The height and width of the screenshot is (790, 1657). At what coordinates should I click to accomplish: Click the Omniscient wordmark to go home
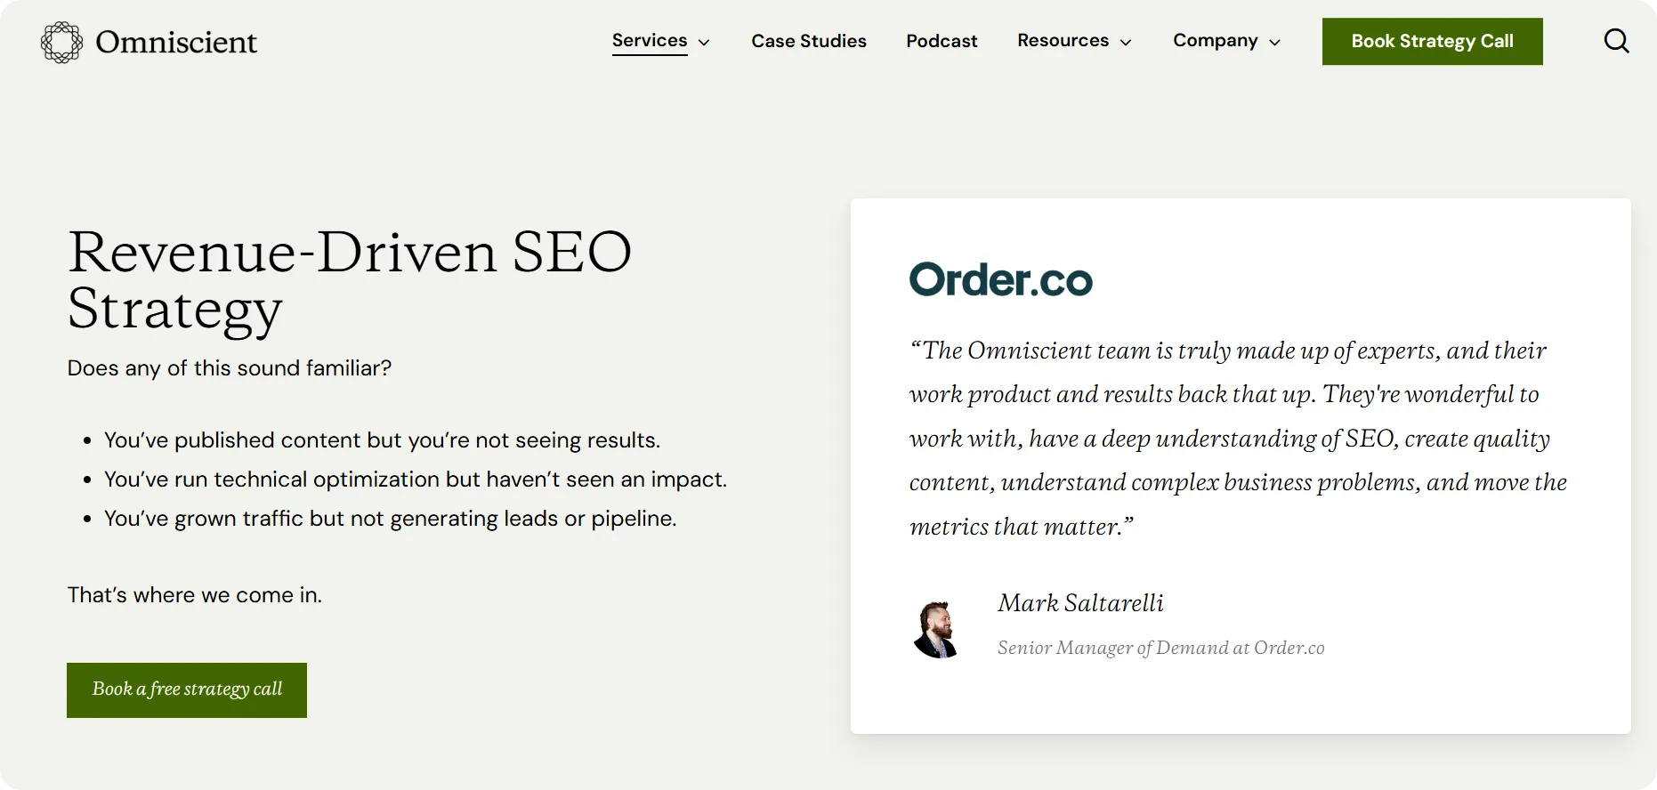click(175, 41)
